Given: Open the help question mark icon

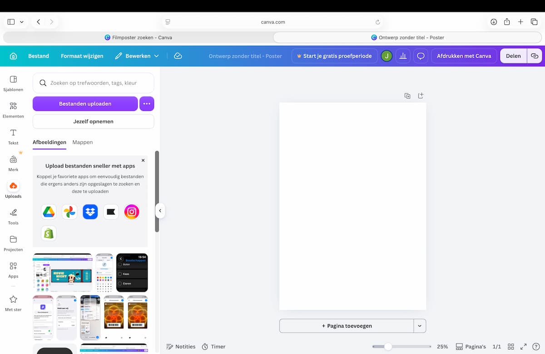Looking at the screenshot, I should 536,346.
